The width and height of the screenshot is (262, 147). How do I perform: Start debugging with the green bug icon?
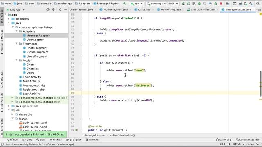click(x=199, y=4)
